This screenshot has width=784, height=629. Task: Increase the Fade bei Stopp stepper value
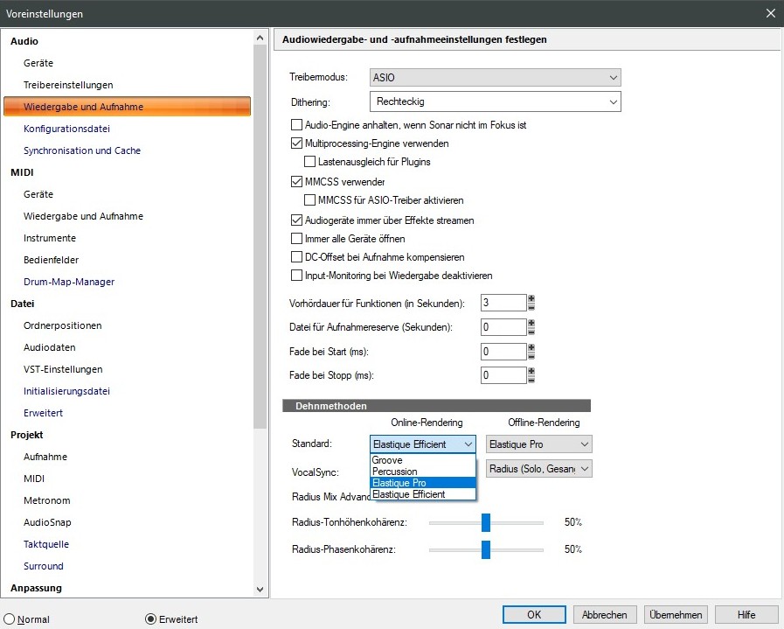531,372
